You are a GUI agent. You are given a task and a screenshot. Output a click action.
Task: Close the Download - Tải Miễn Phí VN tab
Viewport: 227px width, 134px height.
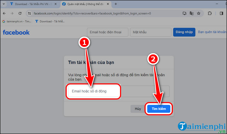[x=55, y=4]
